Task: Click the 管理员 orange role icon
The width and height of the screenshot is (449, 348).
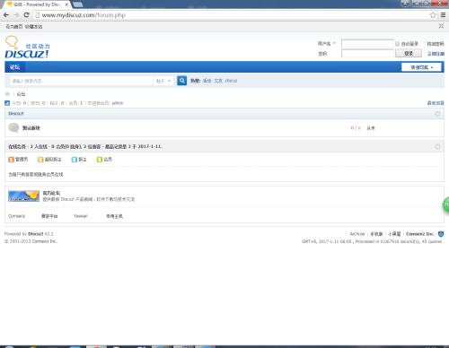Action: point(11,160)
